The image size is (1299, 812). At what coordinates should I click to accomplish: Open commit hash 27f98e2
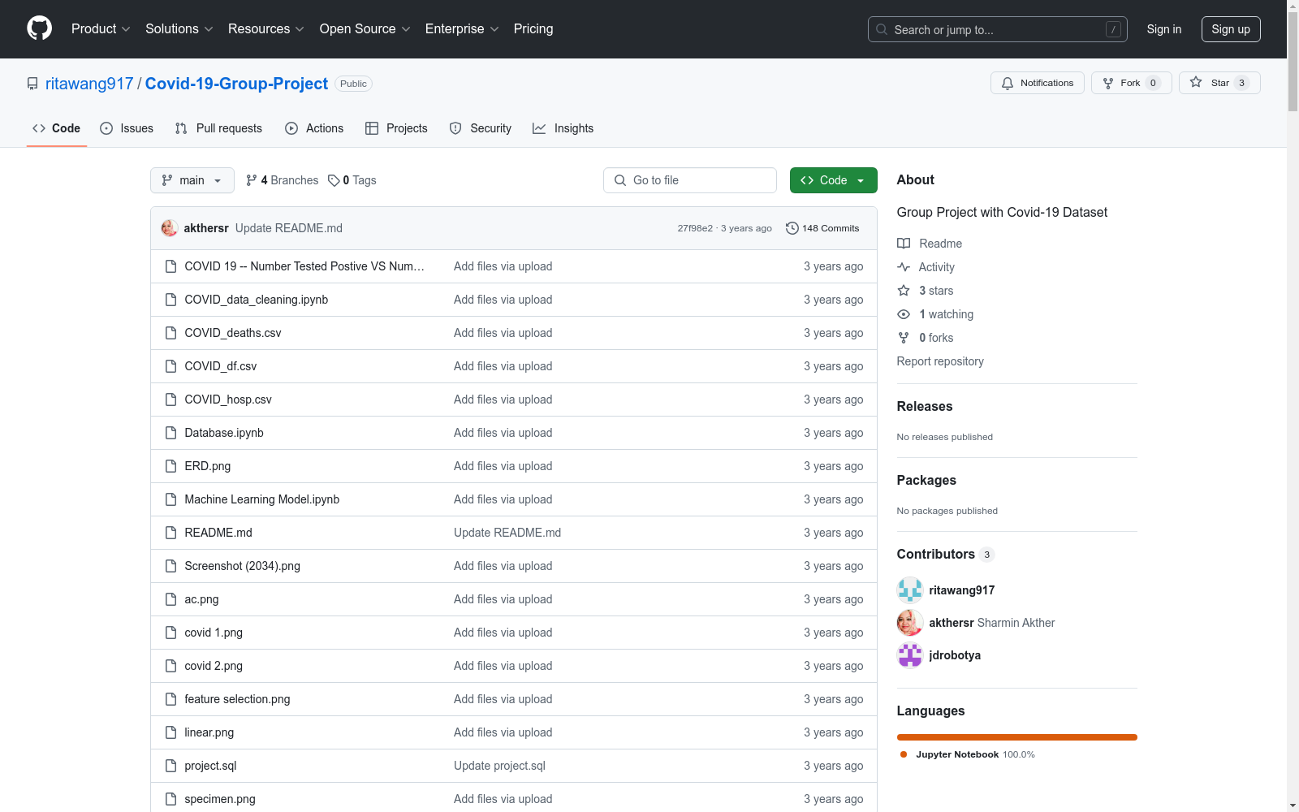(695, 228)
